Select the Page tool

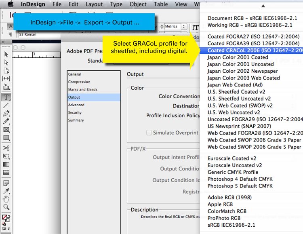coord(6,71)
